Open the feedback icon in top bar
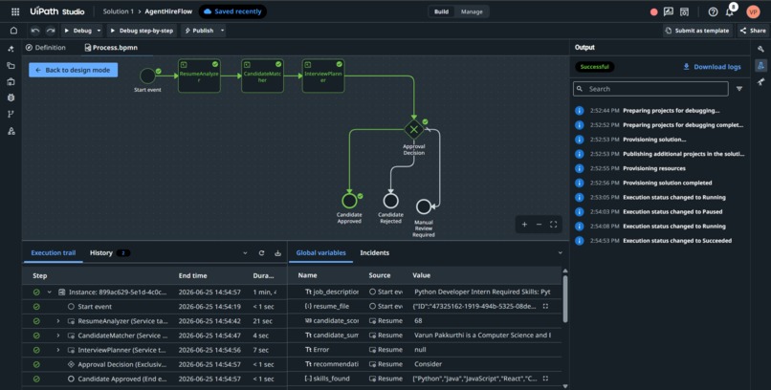 click(x=669, y=11)
